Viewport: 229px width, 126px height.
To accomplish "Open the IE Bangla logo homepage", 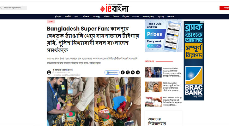I will 114,8.
